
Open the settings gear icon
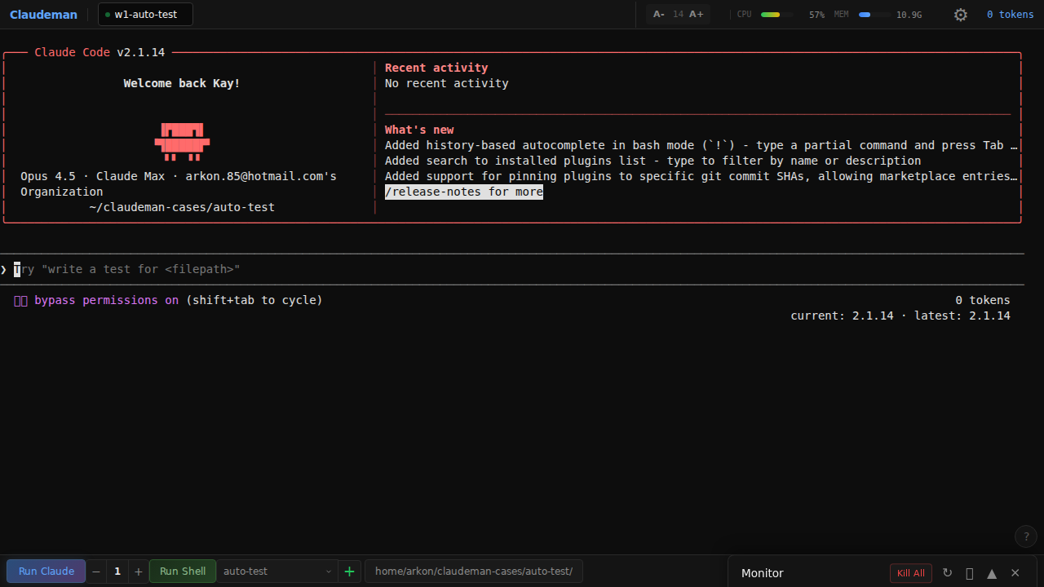click(961, 15)
